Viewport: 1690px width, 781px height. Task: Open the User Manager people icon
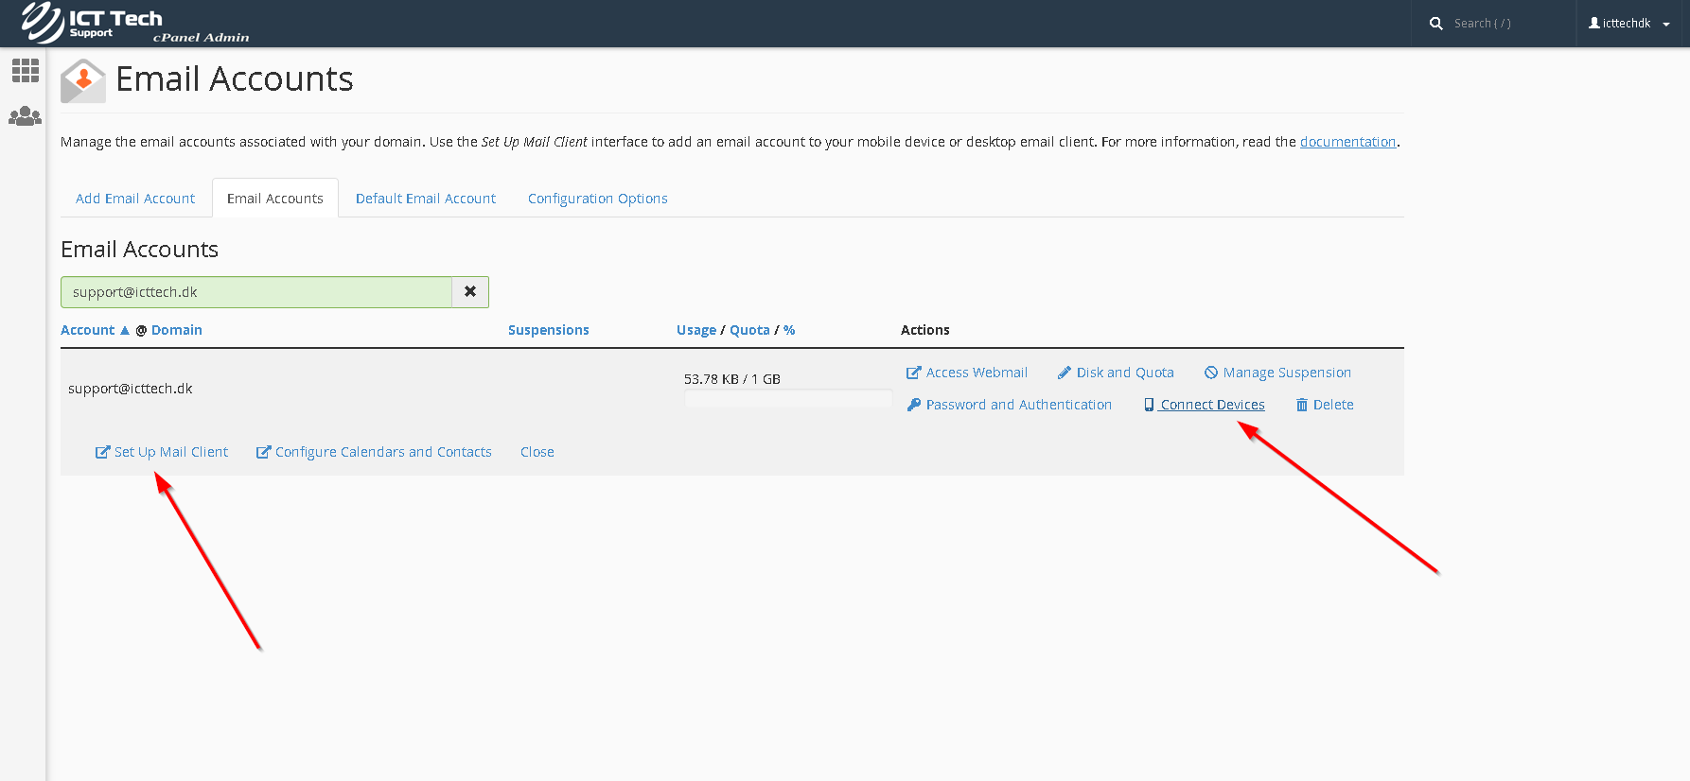pos(25,116)
